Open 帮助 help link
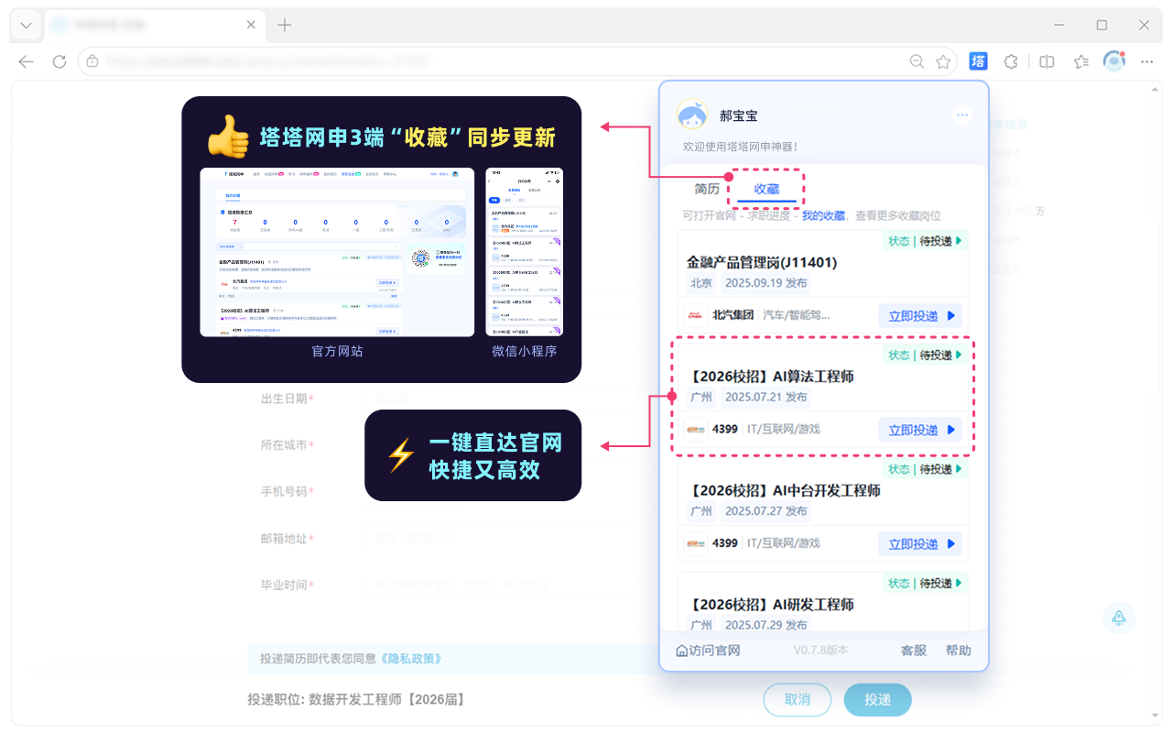 point(959,651)
